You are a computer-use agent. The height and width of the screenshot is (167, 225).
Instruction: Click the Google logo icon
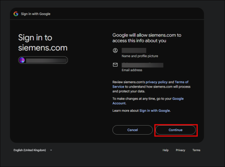click(x=16, y=14)
